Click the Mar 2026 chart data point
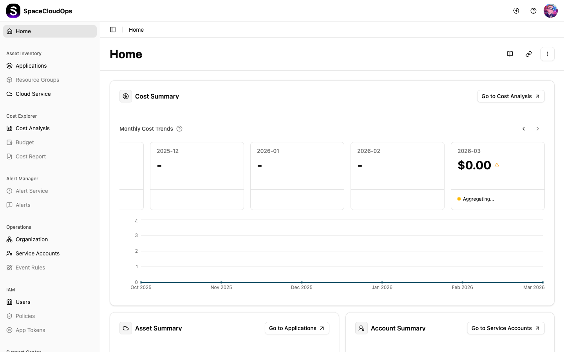This screenshot has width=564, height=352. 543,282
